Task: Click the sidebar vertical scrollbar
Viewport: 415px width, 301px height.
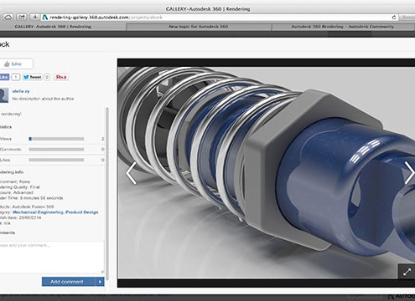Action: point(107,194)
